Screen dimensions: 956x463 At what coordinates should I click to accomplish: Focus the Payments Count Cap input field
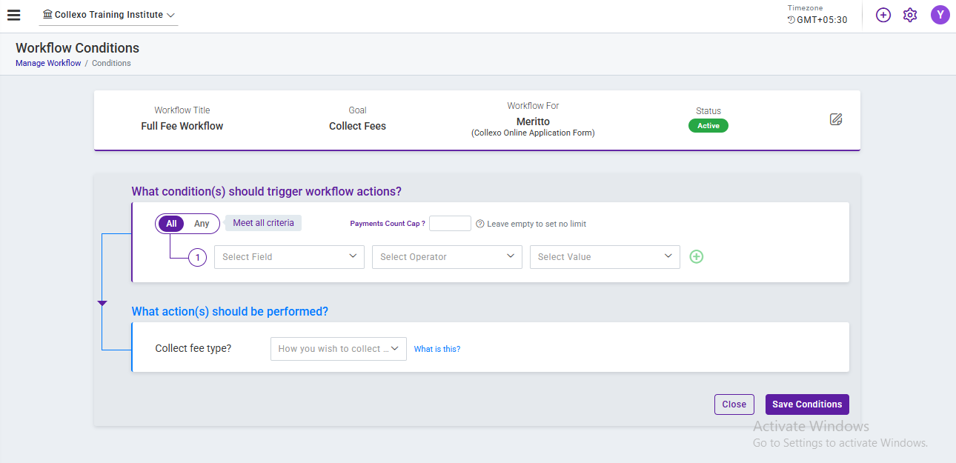coord(450,224)
